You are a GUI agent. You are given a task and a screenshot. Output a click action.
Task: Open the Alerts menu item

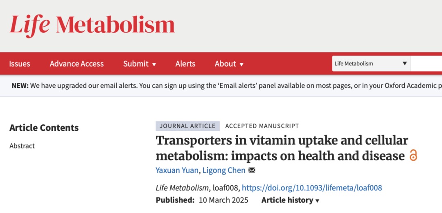[185, 64]
